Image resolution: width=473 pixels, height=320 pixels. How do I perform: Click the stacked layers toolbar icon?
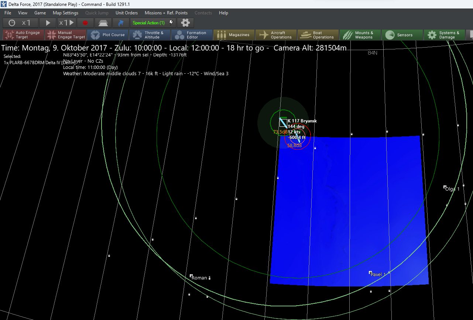coord(103,23)
